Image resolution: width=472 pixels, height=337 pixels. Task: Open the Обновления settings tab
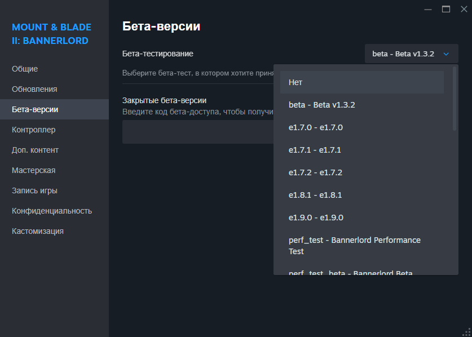click(x=54, y=90)
